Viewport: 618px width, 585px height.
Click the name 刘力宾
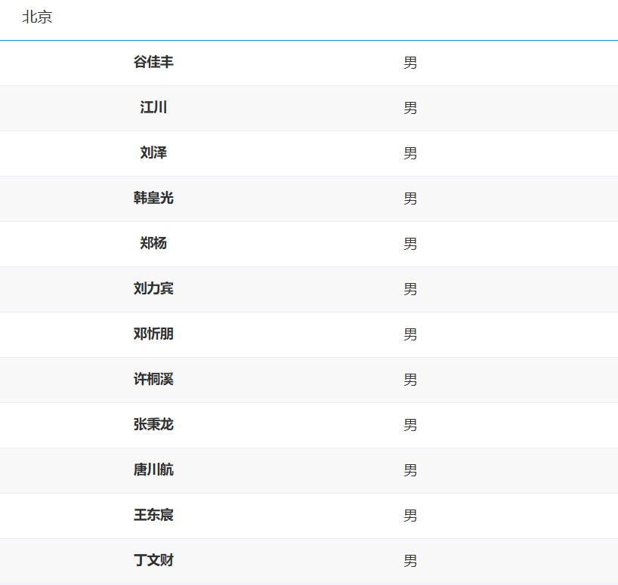153,288
